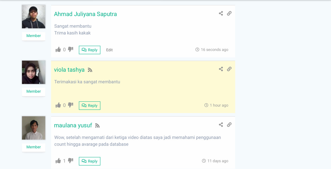Select text 'Trima kasih kakak'
This screenshot has height=169, width=331.
pos(72,33)
